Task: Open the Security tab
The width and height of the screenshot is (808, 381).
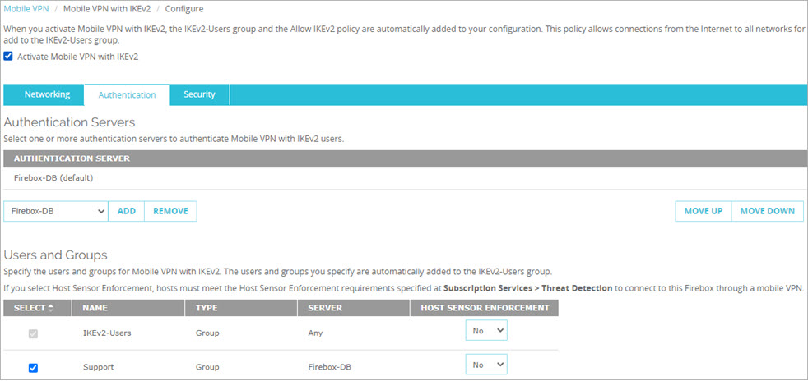Action: coord(199,94)
